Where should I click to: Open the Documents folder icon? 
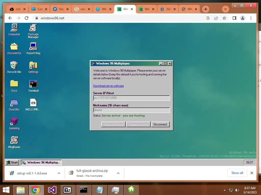14,48
